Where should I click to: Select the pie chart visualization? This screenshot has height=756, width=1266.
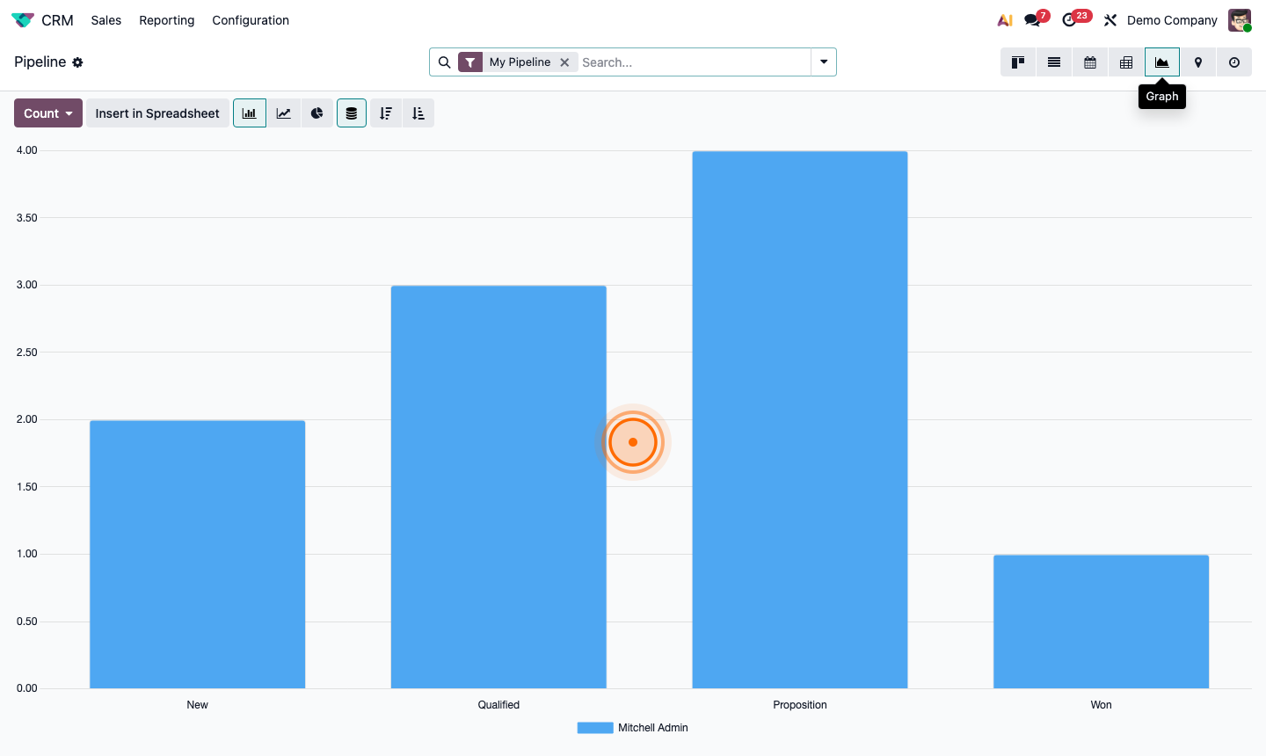point(316,113)
